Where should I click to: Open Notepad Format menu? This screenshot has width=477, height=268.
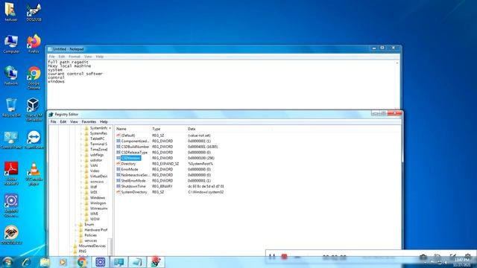coord(75,57)
